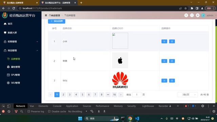The height and width of the screenshot is (122, 217).
Task: Select SPU管理 in the sidebar
Action: click(x=21, y=75)
